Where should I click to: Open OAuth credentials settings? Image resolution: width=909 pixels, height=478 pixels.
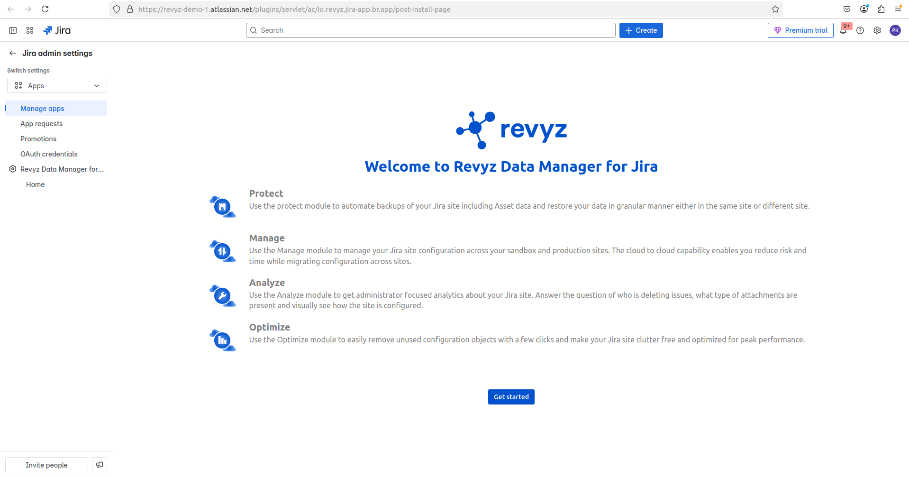[x=49, y=154]
